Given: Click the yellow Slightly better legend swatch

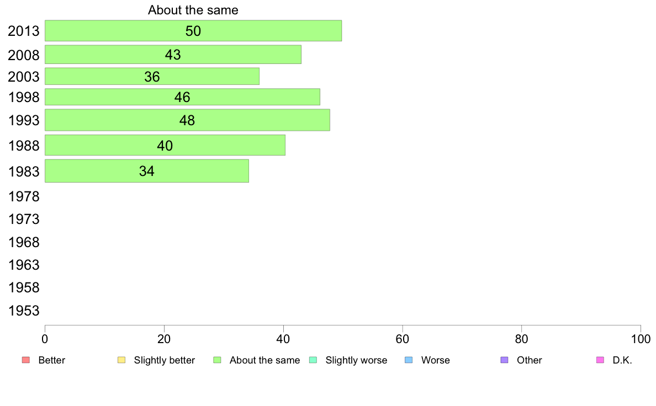Looking at the screenshot, I should click(x=121, y=360).
